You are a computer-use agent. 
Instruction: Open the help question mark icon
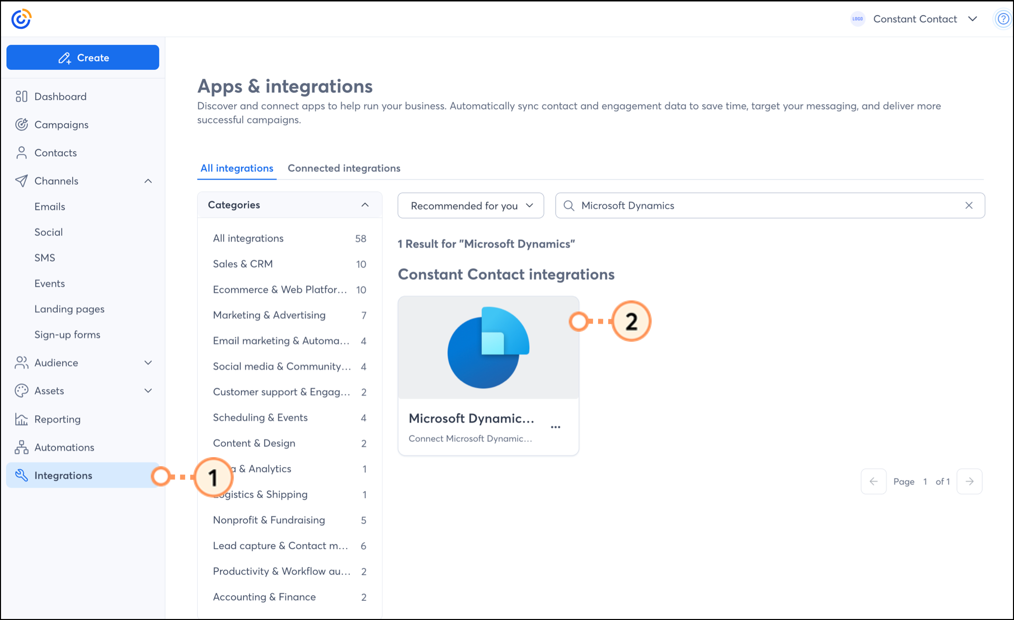pyautogui.click(x=1003, y=19)
